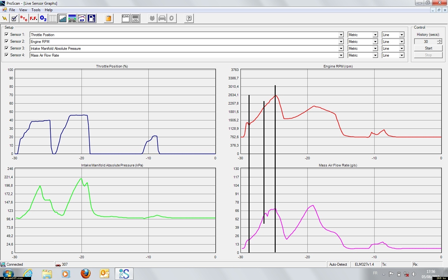
Task: Open the O2 oxygen sensor view
Action: pos(43,19)
